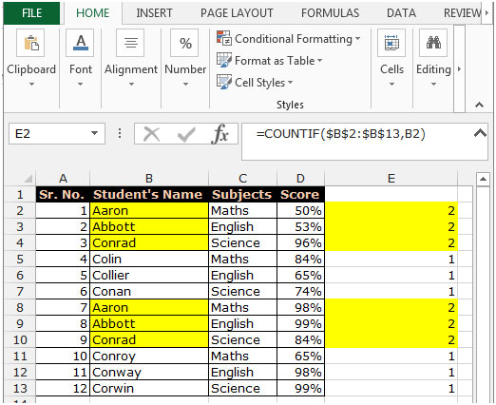Confirm the formula with the checkmark icon
Screen dimensions: 496x405
click(x=186, y=134)
